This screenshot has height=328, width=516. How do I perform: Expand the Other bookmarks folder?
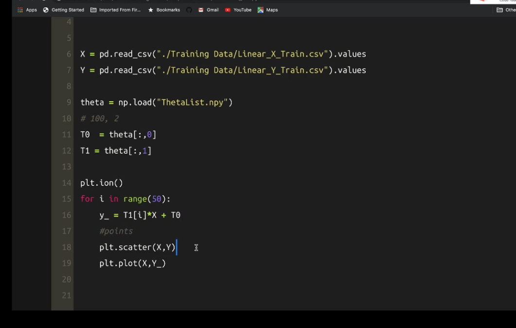(506, 10)
